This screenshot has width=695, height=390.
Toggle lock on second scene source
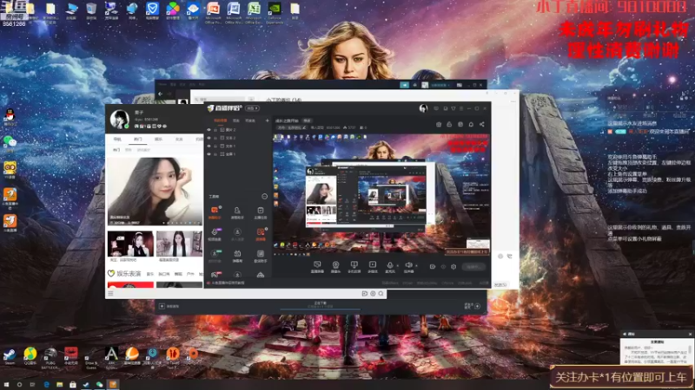coord(215,138)
